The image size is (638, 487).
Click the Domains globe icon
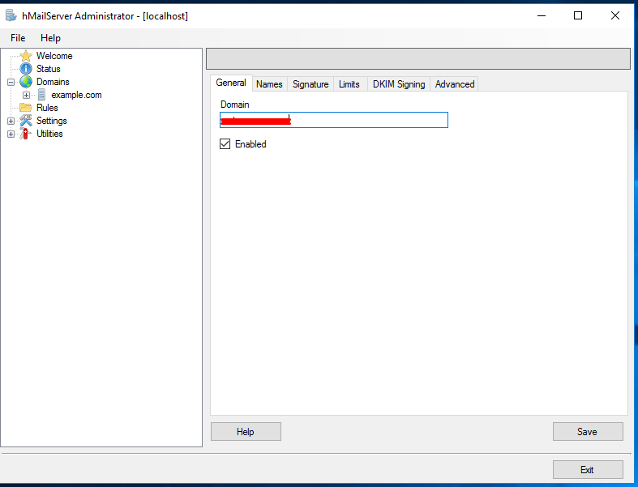(x=26, y=82)
